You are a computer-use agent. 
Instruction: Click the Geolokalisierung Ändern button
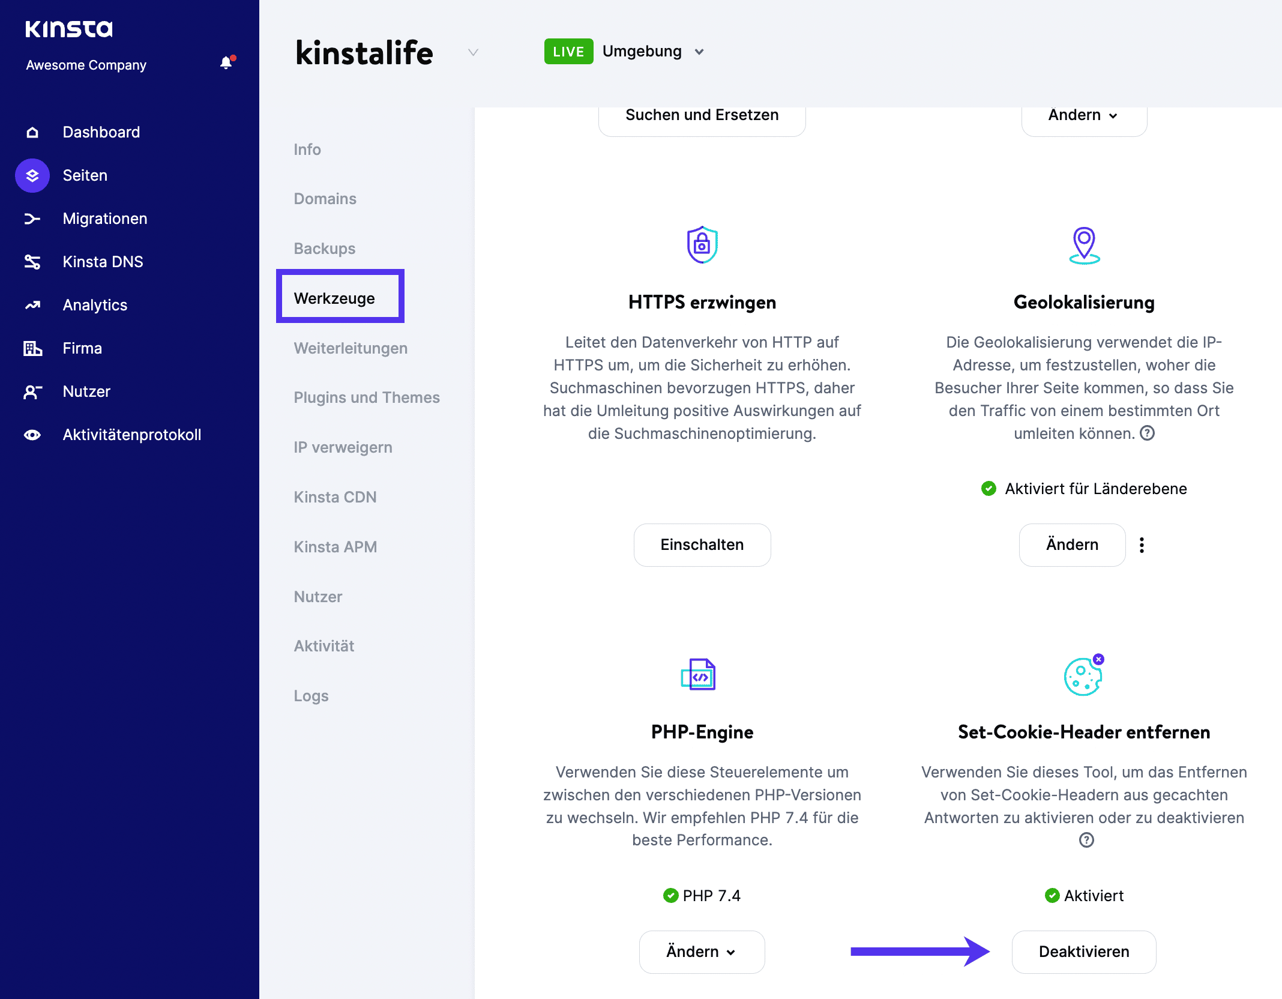[1072, 545]
